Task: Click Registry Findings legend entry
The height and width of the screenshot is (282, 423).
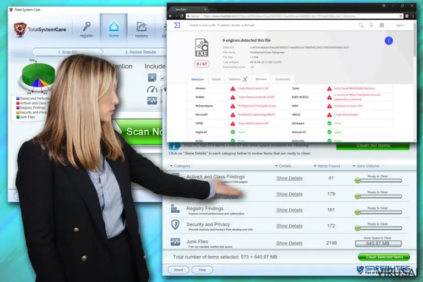Action: (x=31, y=107)
